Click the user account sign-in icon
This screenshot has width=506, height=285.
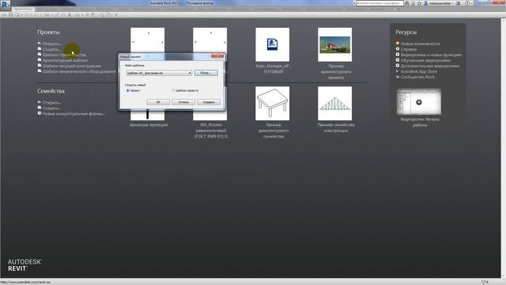pos(425,3)
